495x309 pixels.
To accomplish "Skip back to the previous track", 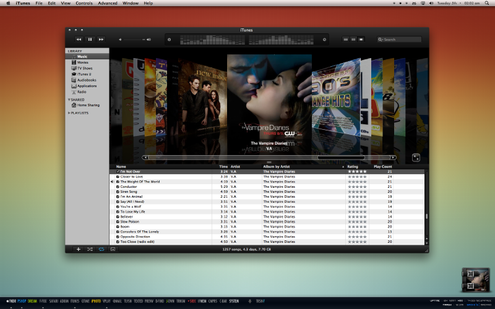I will [79, 40].
